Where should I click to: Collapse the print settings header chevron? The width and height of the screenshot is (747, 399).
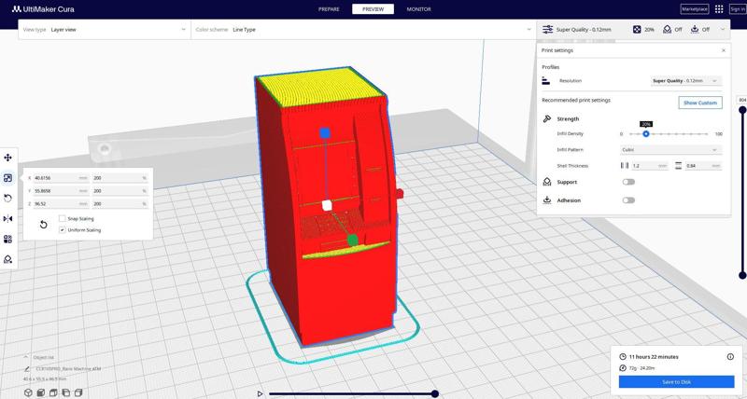point(723,30)
